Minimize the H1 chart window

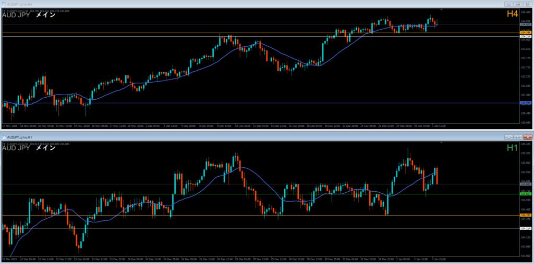pyautogui.click(x=508, y=137)
